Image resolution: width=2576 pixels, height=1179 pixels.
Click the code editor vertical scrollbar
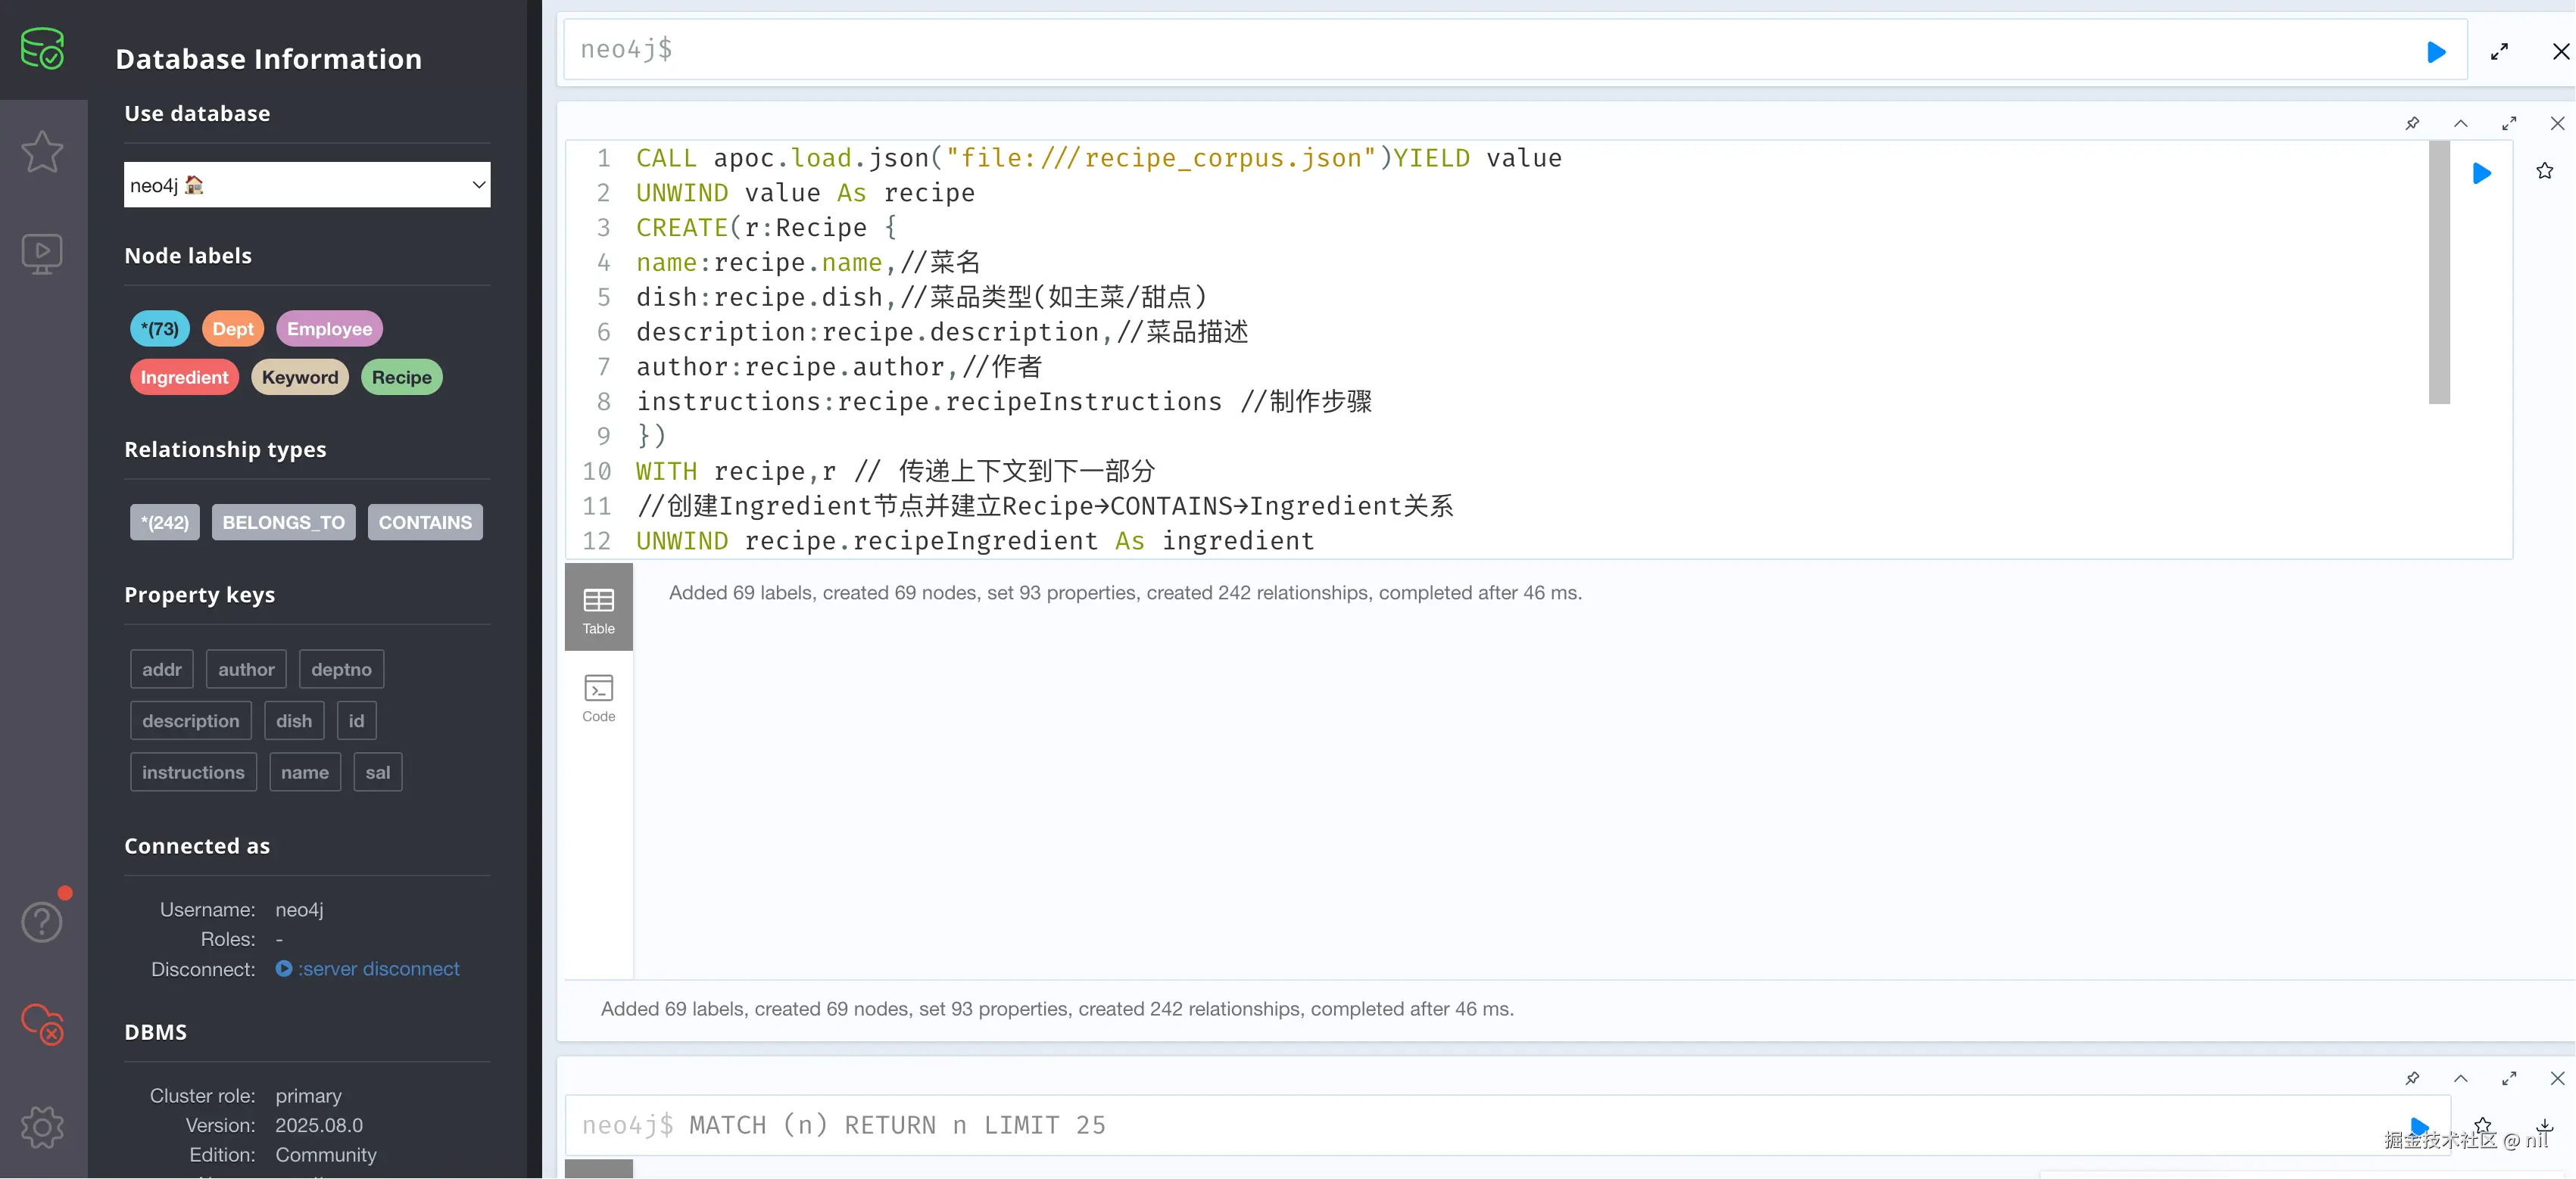click(2439, 272)
